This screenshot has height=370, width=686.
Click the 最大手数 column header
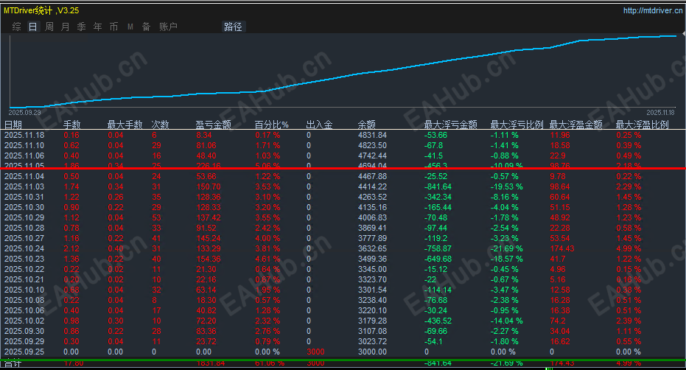(x=125, y=125)
